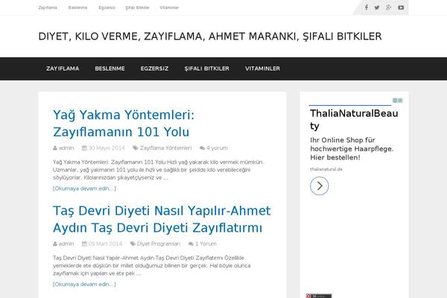Open the ThaliaNaturalBeauty ad headline
Viewport: 447px width, 298px height.
pyautogui.click(x=354, y=119)
